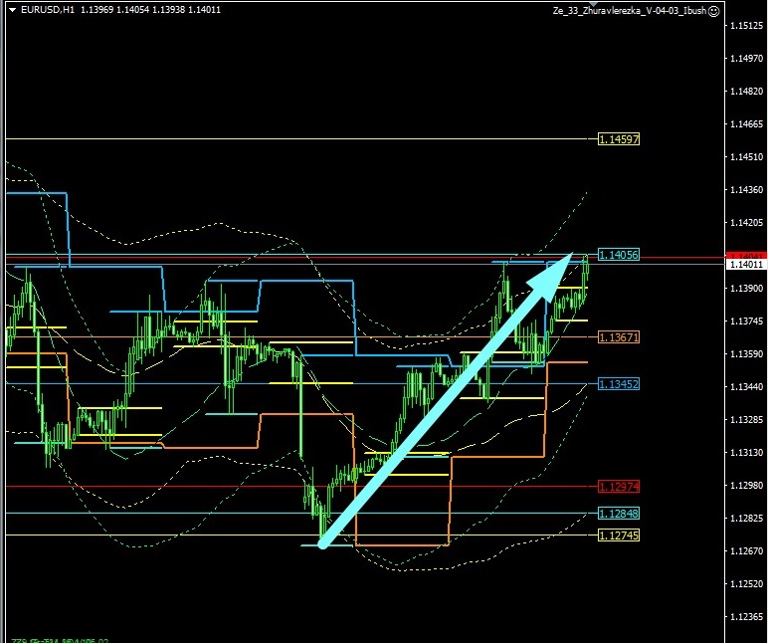Click the triangle icon before EURUSD,H1
Screen dimensions: 768x643
(10, 10)
